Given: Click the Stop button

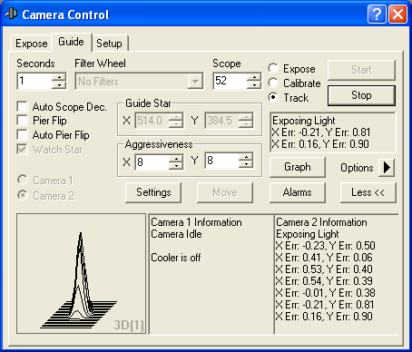Looking at the screenshot, I should coord(361,95).
